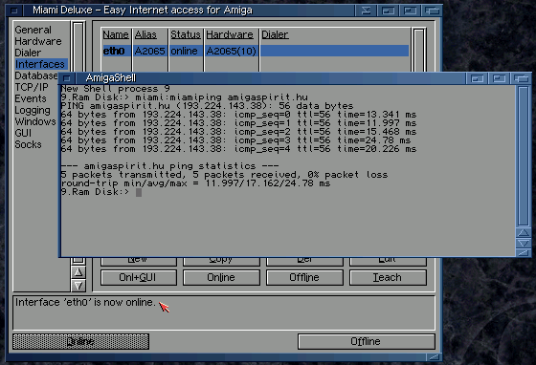
Task: Click the Onl+GUI button
Action: pyautogui.click(x=139, y=278)
